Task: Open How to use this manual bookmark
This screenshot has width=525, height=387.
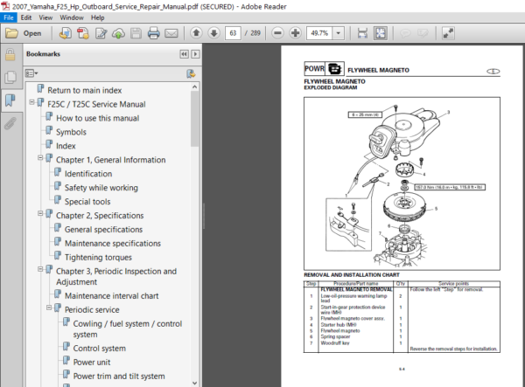Action: [x=97, y=118]
